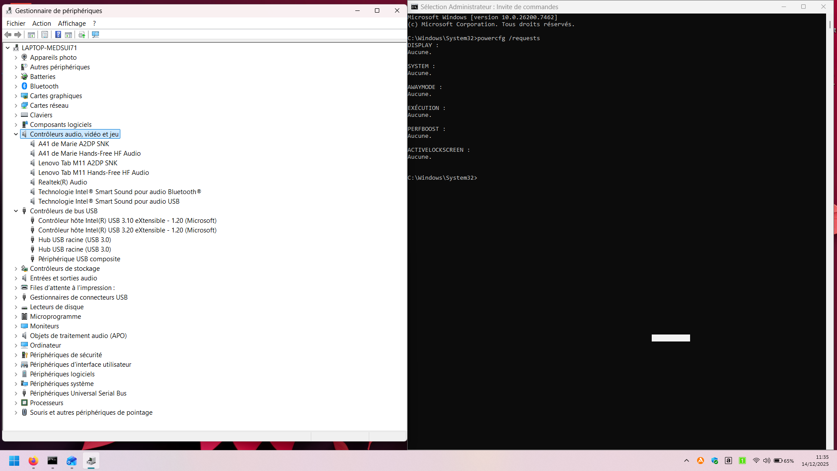
Task: Click the Forward arrow in Device Manager toolbar
Action: [x=18, y=34]
